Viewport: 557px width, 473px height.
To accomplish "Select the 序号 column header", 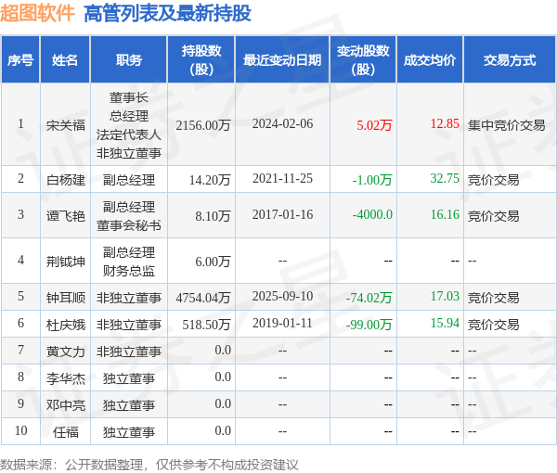I will click(20, 59).
